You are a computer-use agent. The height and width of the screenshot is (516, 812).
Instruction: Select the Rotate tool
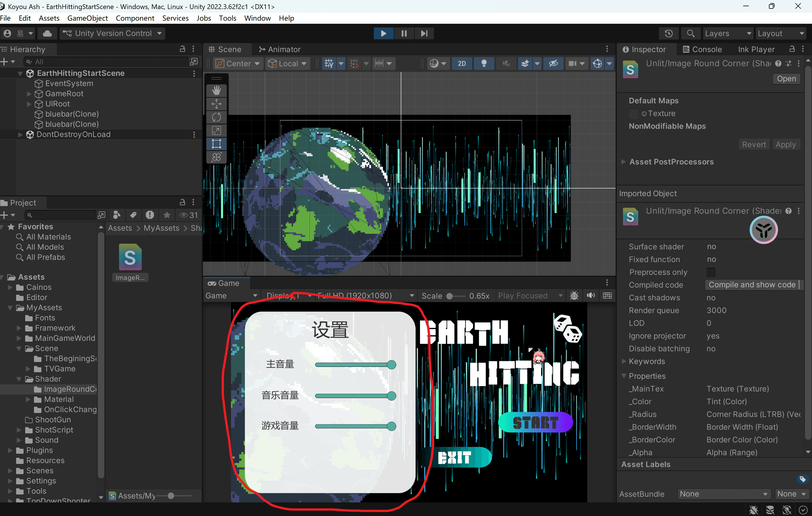(x=216, y=117)
